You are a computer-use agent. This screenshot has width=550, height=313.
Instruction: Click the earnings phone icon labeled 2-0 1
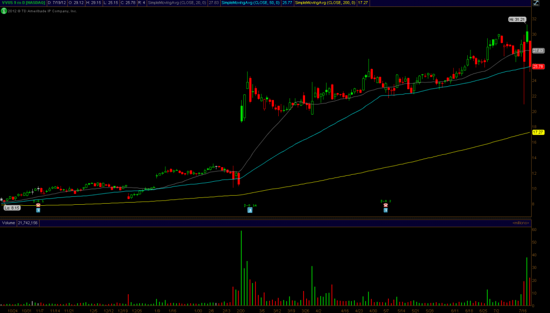(x=38, y=205)
